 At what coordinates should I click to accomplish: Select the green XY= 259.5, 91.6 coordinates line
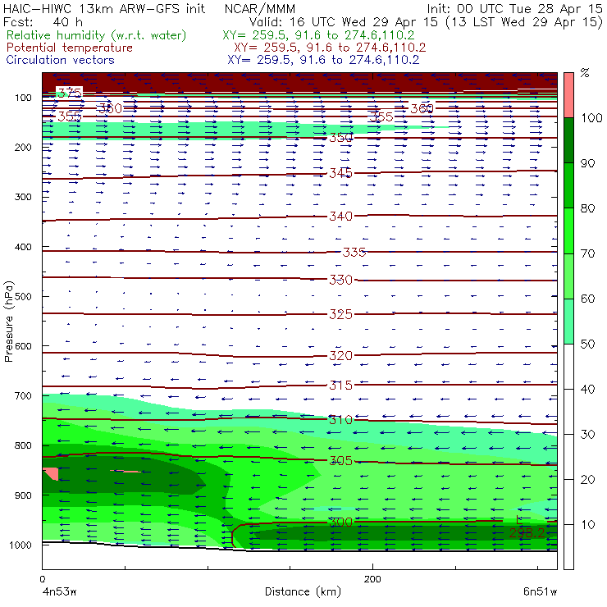click(318, 35)
